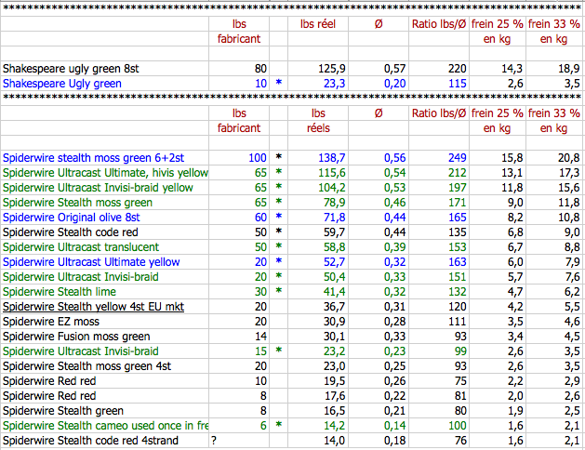585x450 pixels.
Task: Click lbs fabricant 14 in Fusion row
Action: click(260, 337)
